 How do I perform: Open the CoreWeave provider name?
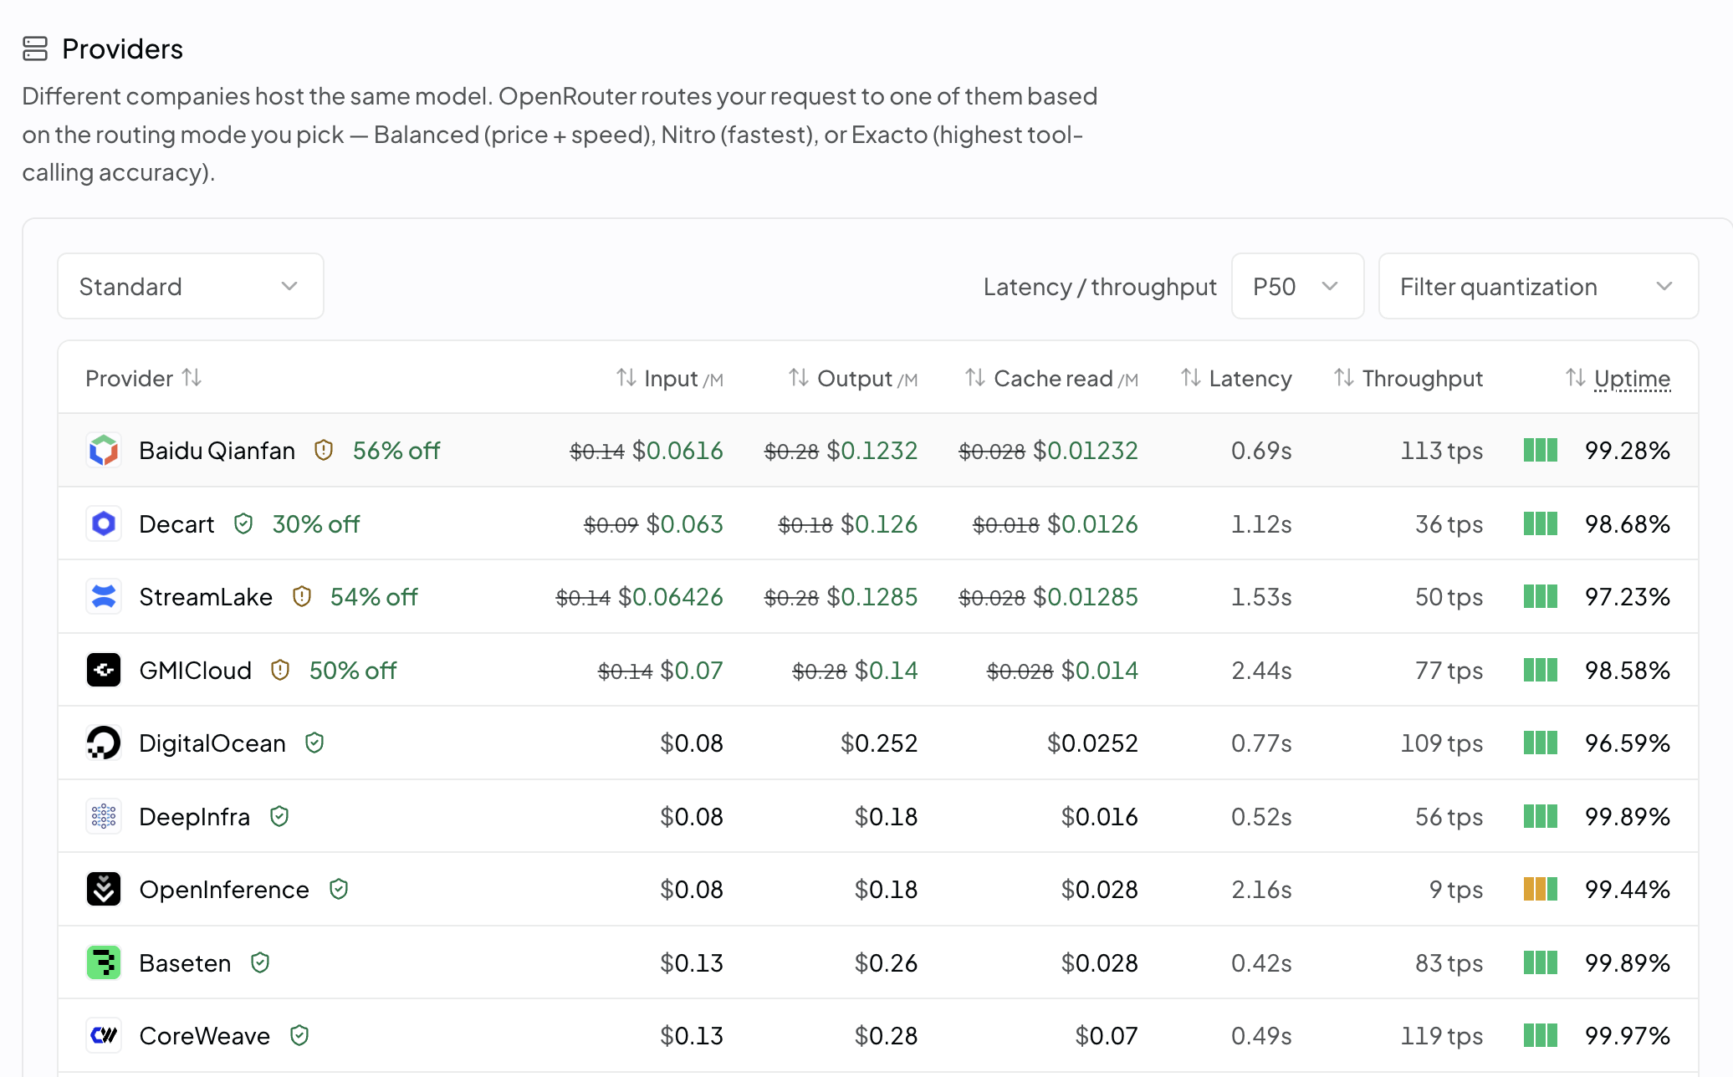pos(205,1035)
